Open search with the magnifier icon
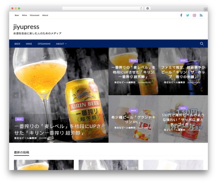 tap(202, 44)
